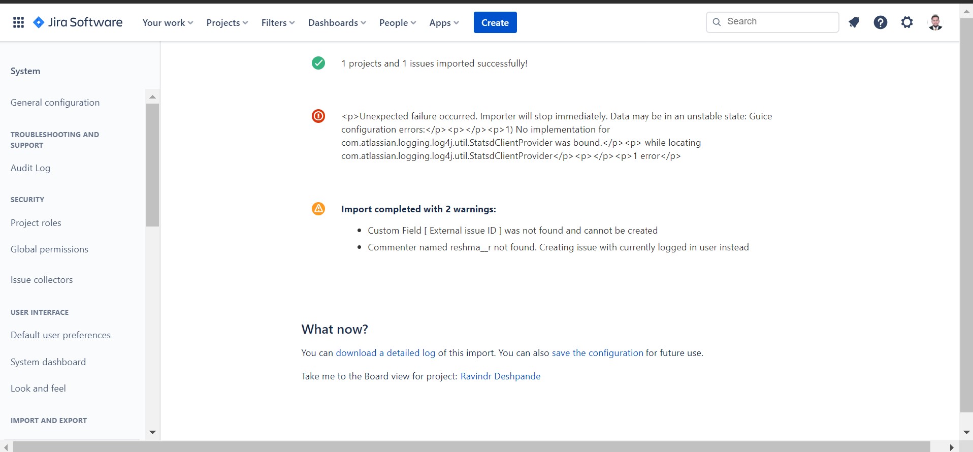
Task: Open the app switcher grid icon
Action: tap(18, 22)
